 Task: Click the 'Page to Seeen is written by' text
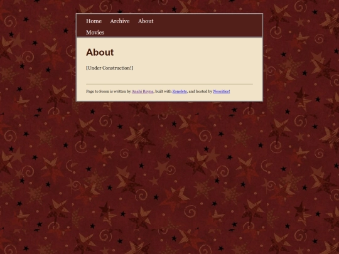(109, 92)
